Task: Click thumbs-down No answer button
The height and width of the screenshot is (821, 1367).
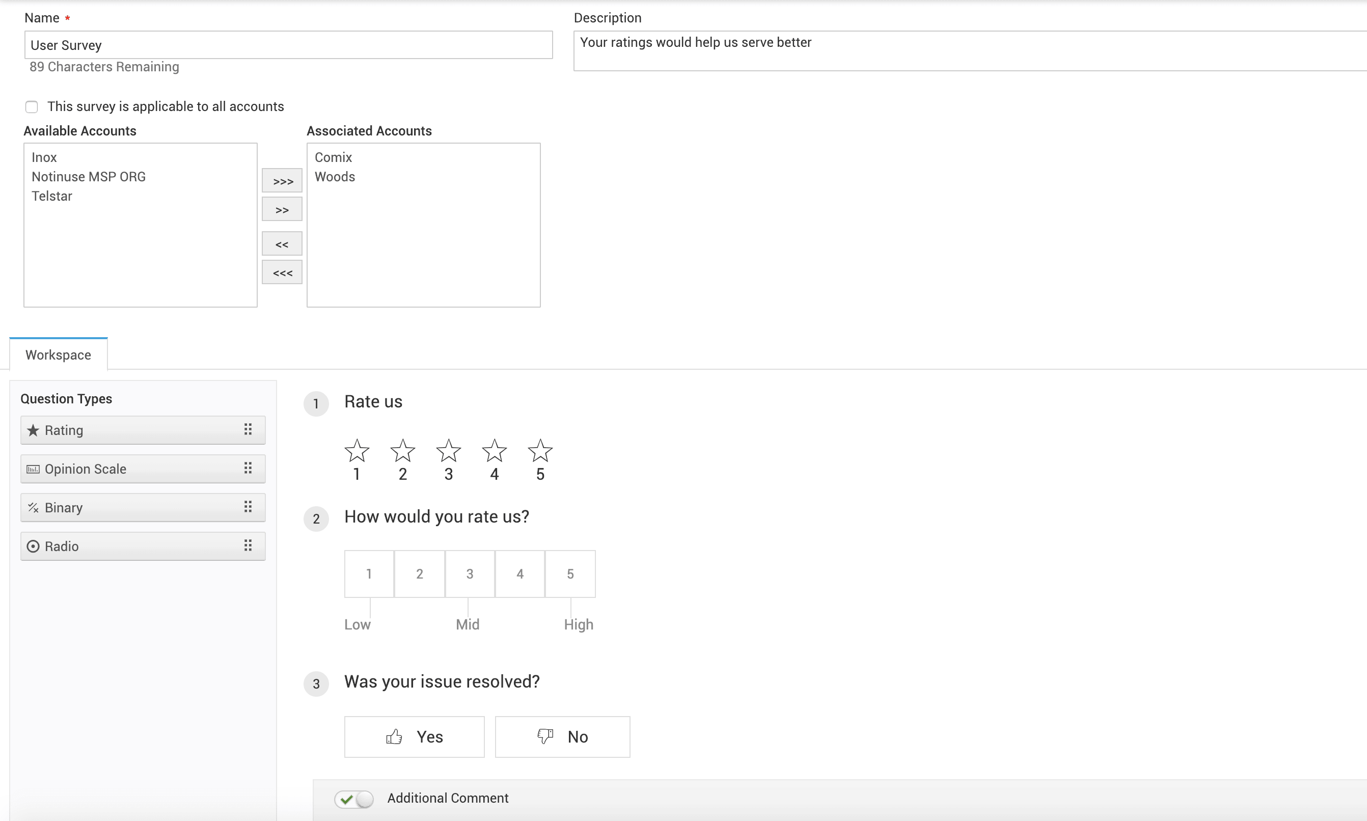Action: point(562,737)
